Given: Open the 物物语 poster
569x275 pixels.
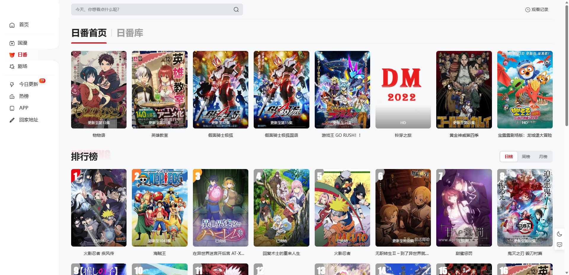Looking at the screenshot, I should pyautogui.click(x=99, y=90).
